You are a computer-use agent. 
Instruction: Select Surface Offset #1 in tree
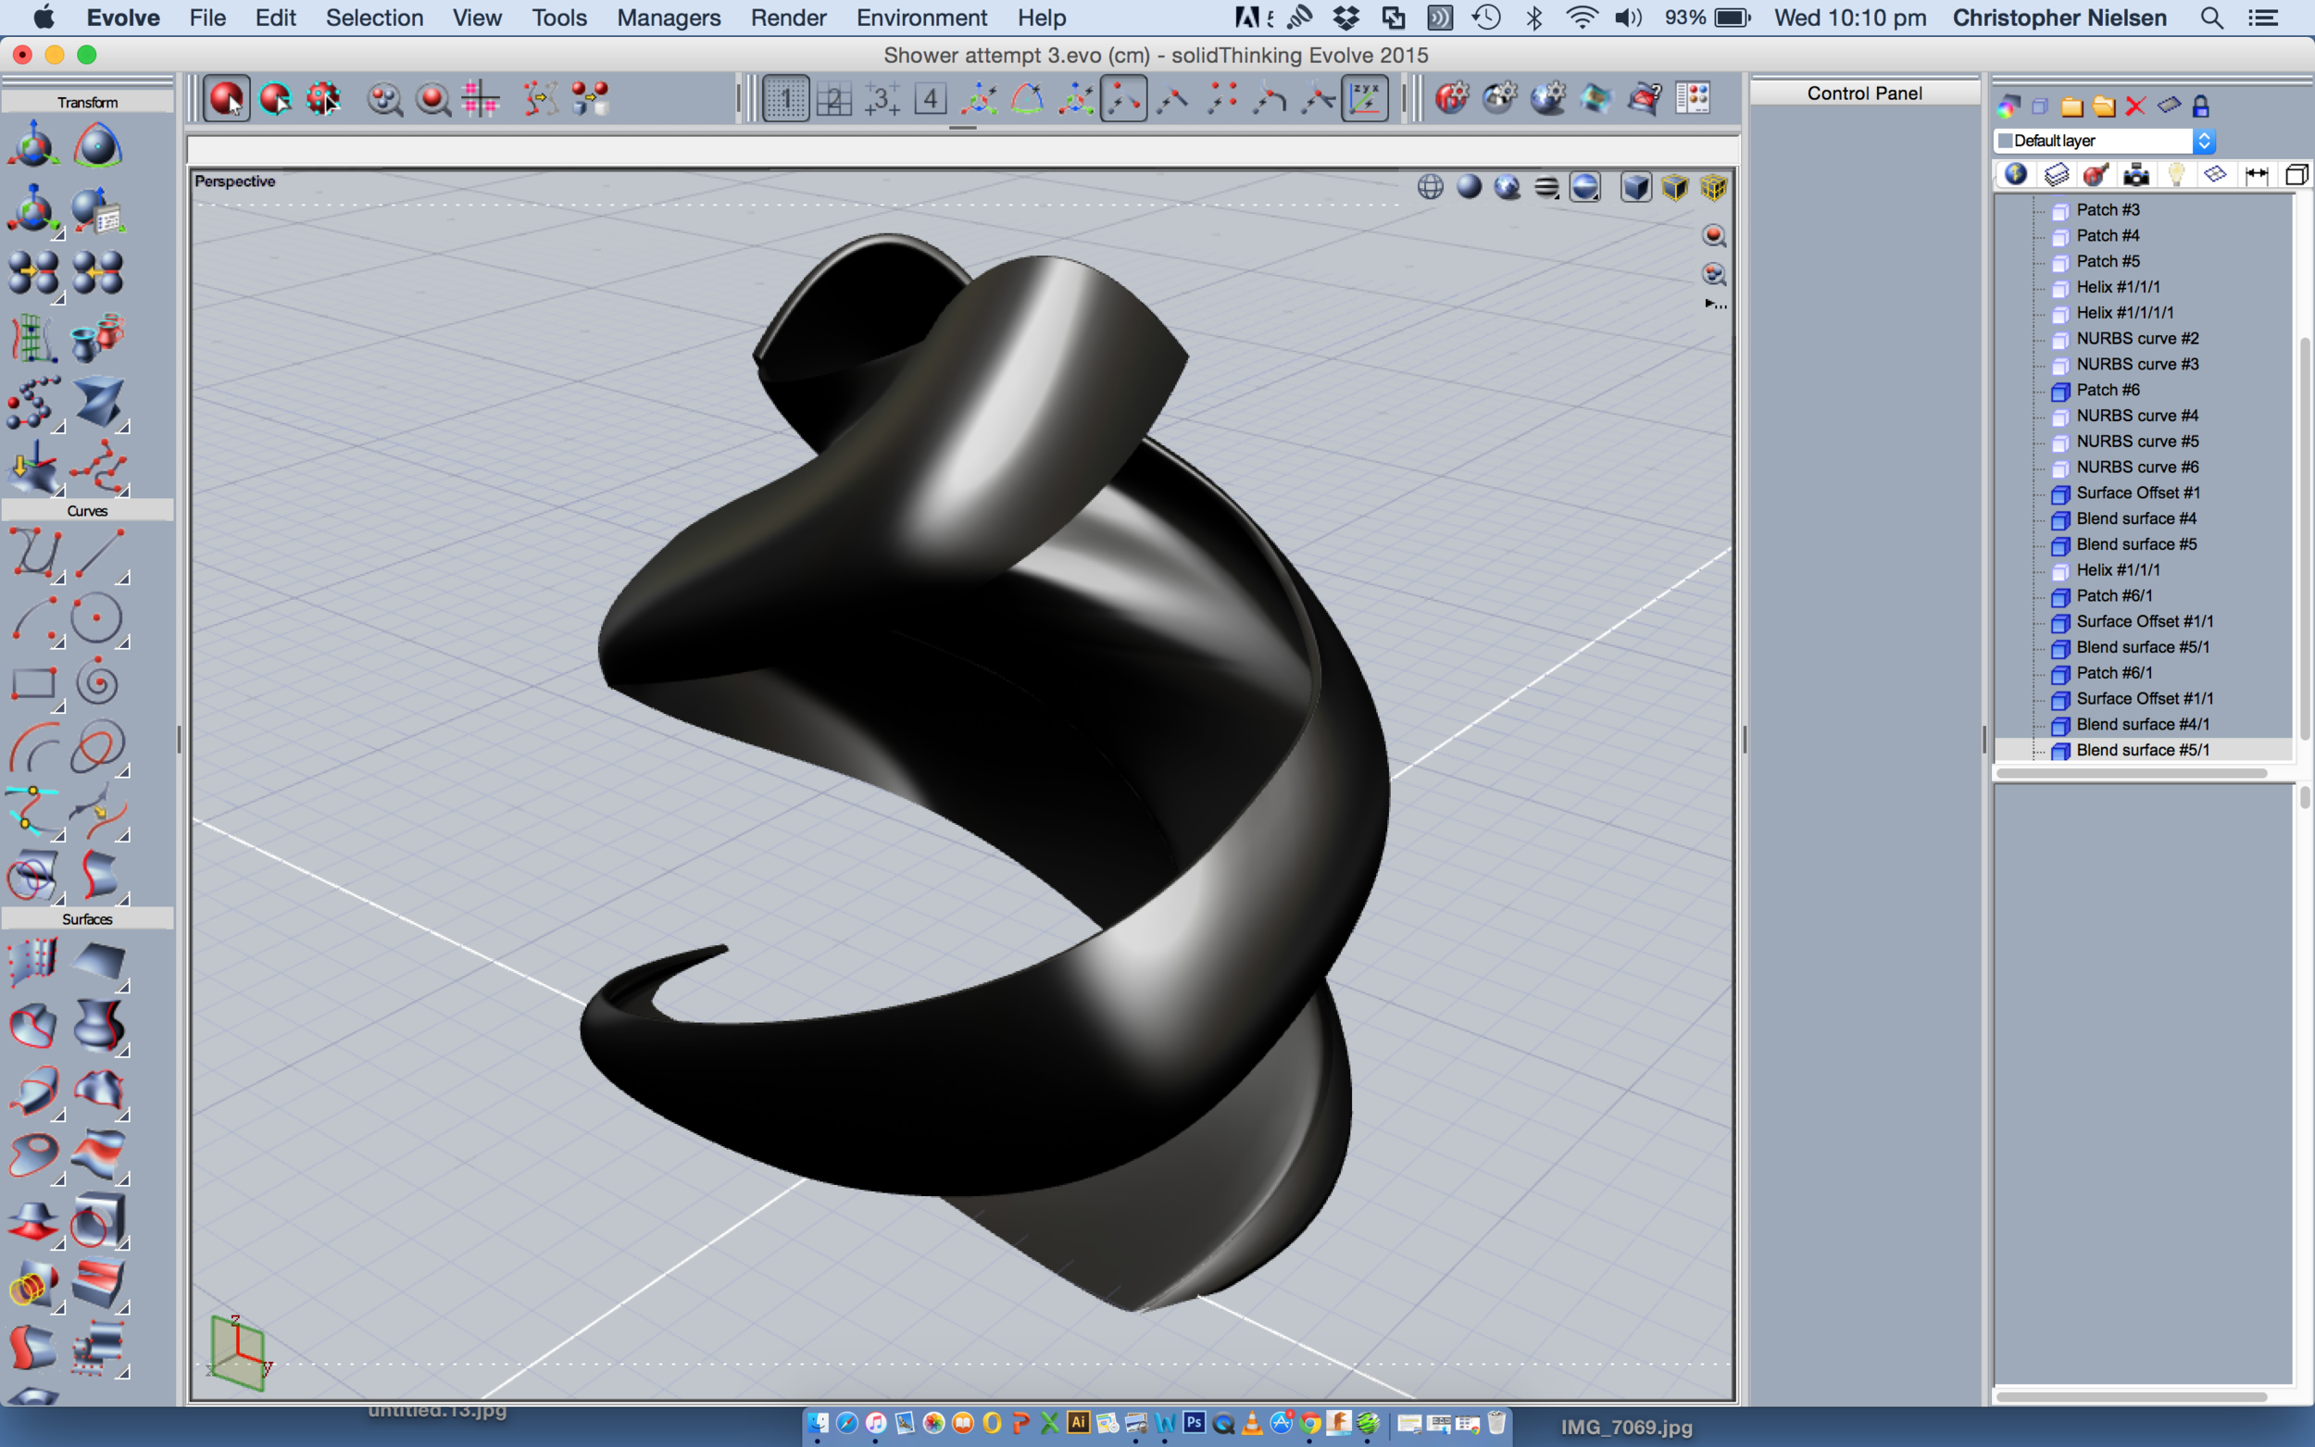pyautogui.click(x=2137, y=493)
